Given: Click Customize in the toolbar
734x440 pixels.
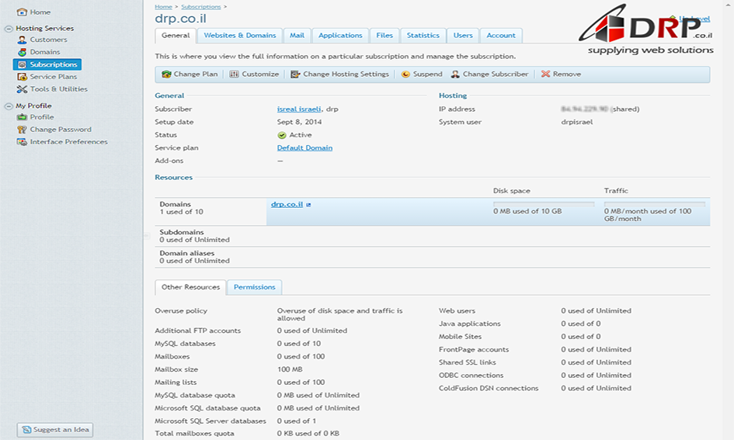Looking at the screenshot, I should [254, 74].
